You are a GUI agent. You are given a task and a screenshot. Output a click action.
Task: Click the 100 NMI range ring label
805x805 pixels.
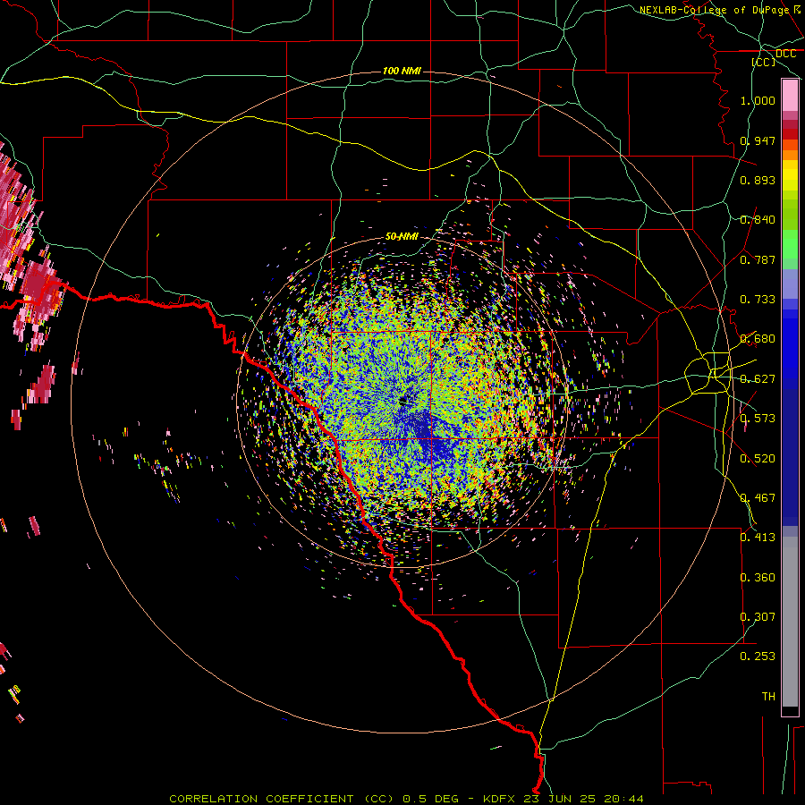[402, 71]
